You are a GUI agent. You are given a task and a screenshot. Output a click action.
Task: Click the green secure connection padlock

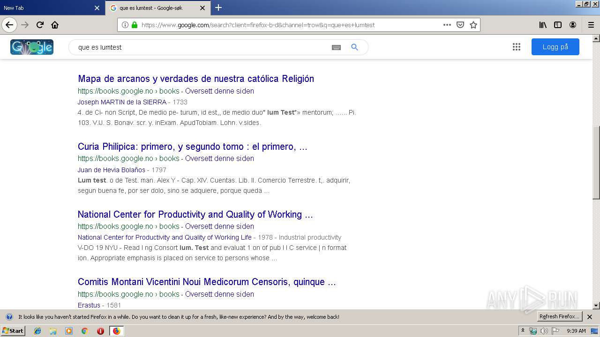135,25
